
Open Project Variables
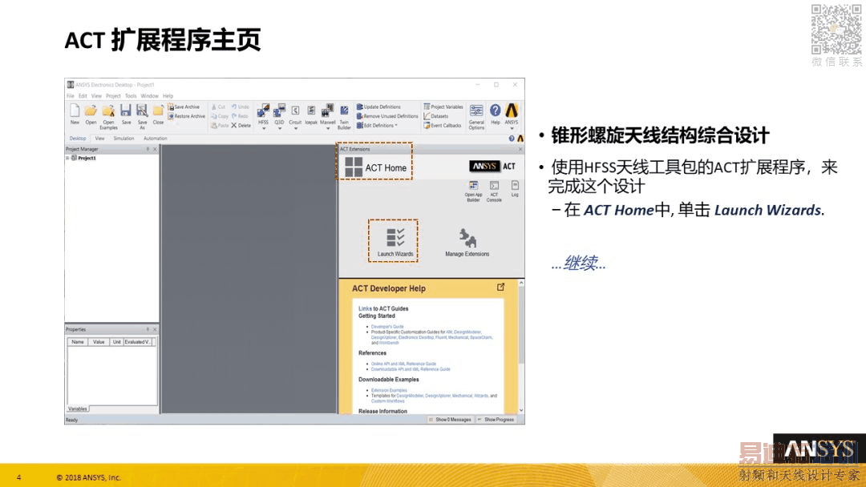(x=443, y=107)
